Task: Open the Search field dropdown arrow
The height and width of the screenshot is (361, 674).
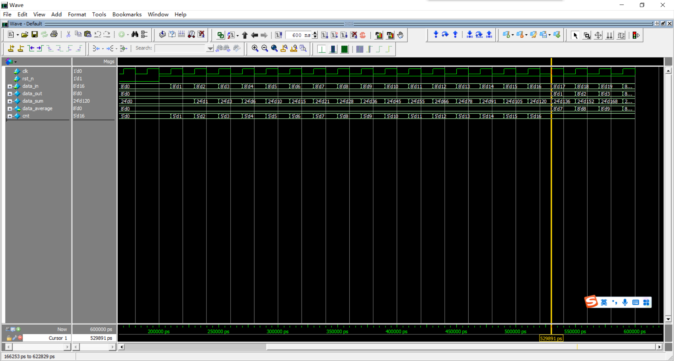Action: [x=210, y=48]
